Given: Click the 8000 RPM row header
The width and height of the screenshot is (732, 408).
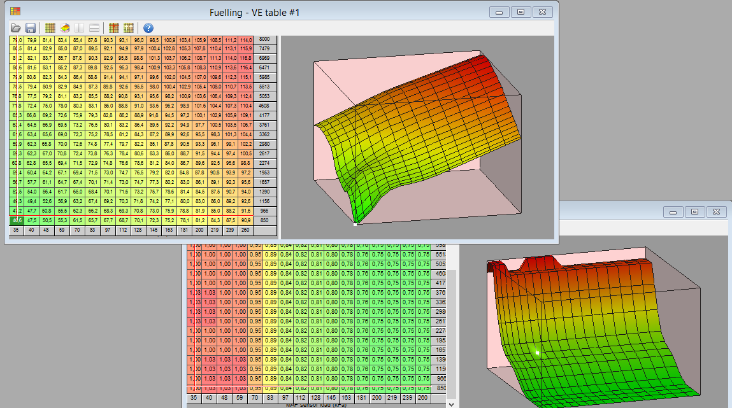Looking at the screenshot, I should point(264,39).
